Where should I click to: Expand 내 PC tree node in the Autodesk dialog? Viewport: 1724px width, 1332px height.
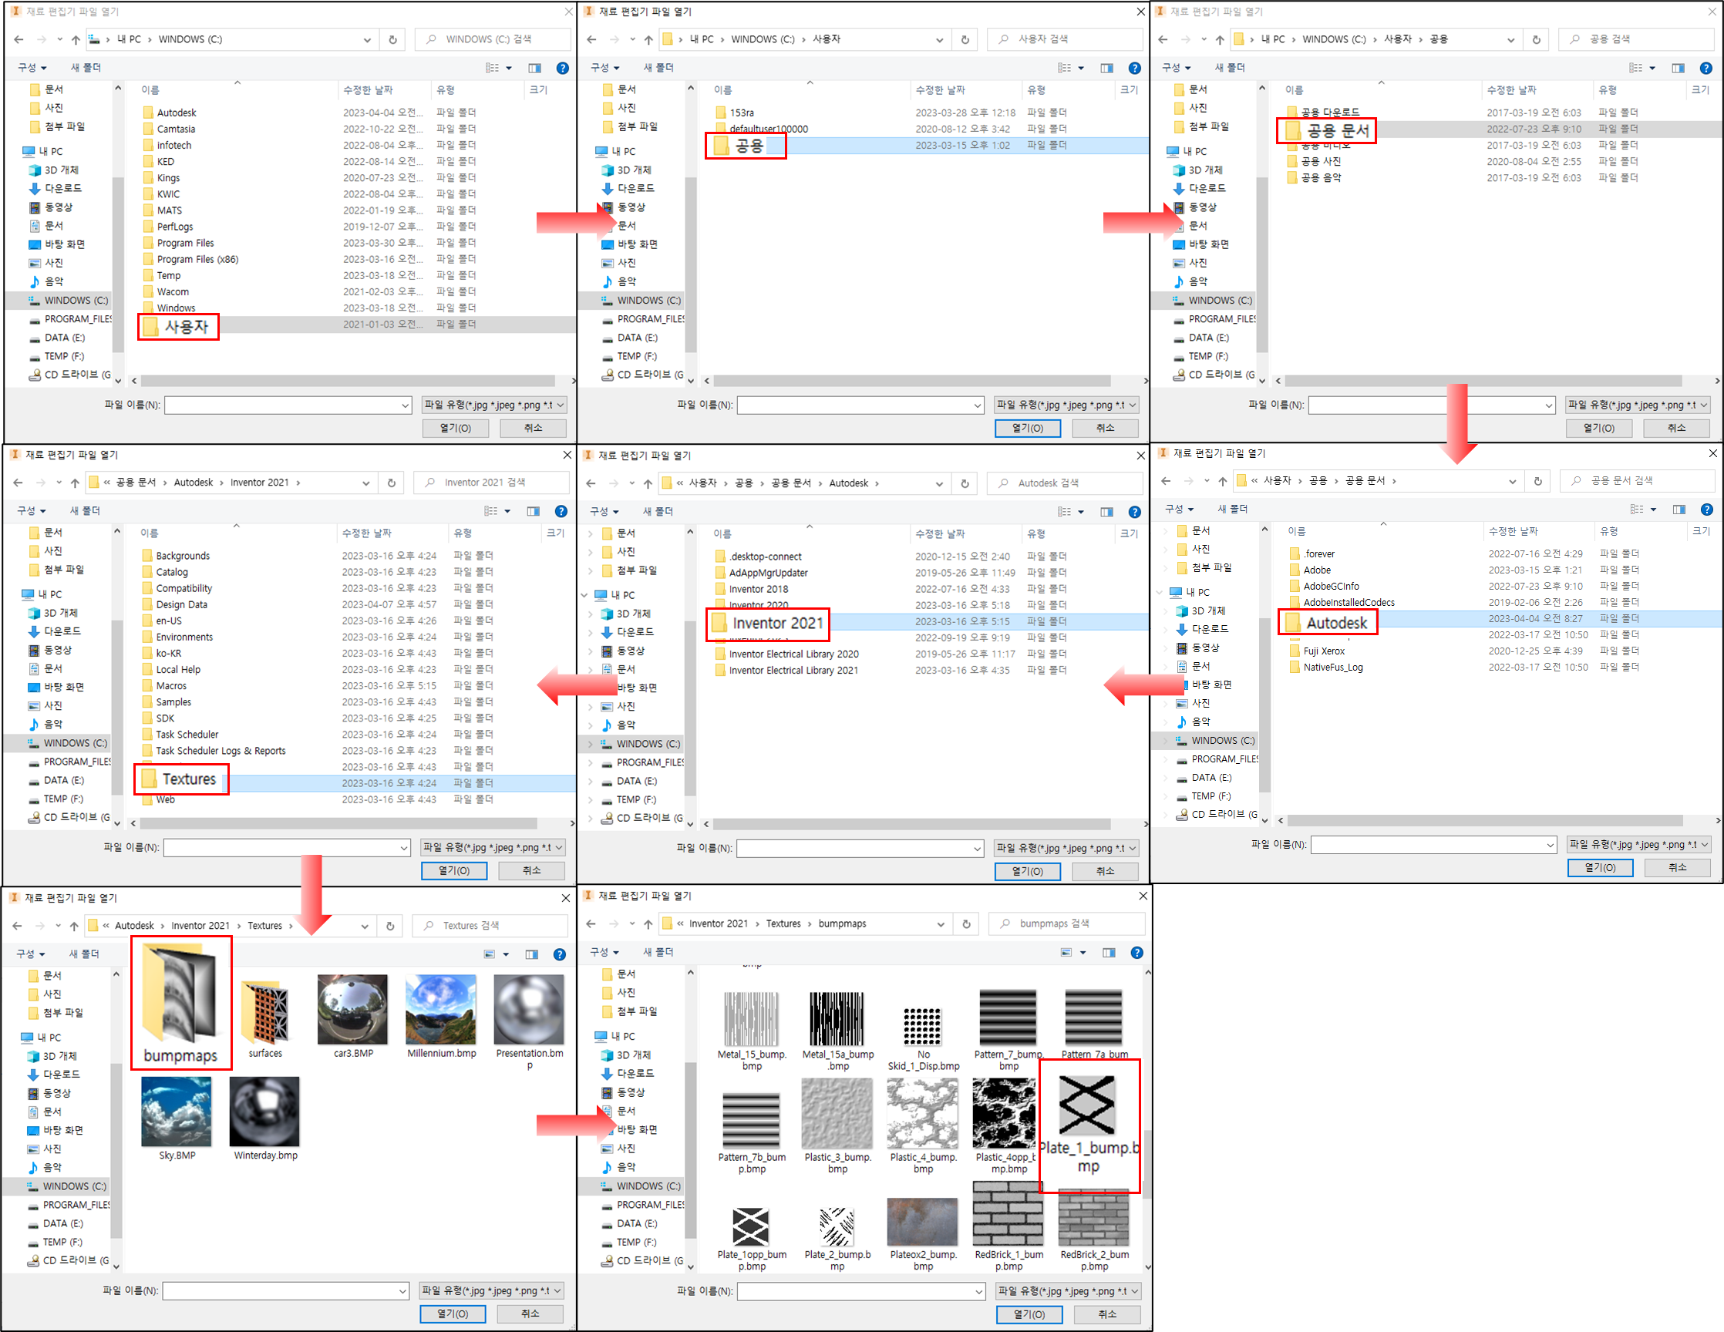585,595
